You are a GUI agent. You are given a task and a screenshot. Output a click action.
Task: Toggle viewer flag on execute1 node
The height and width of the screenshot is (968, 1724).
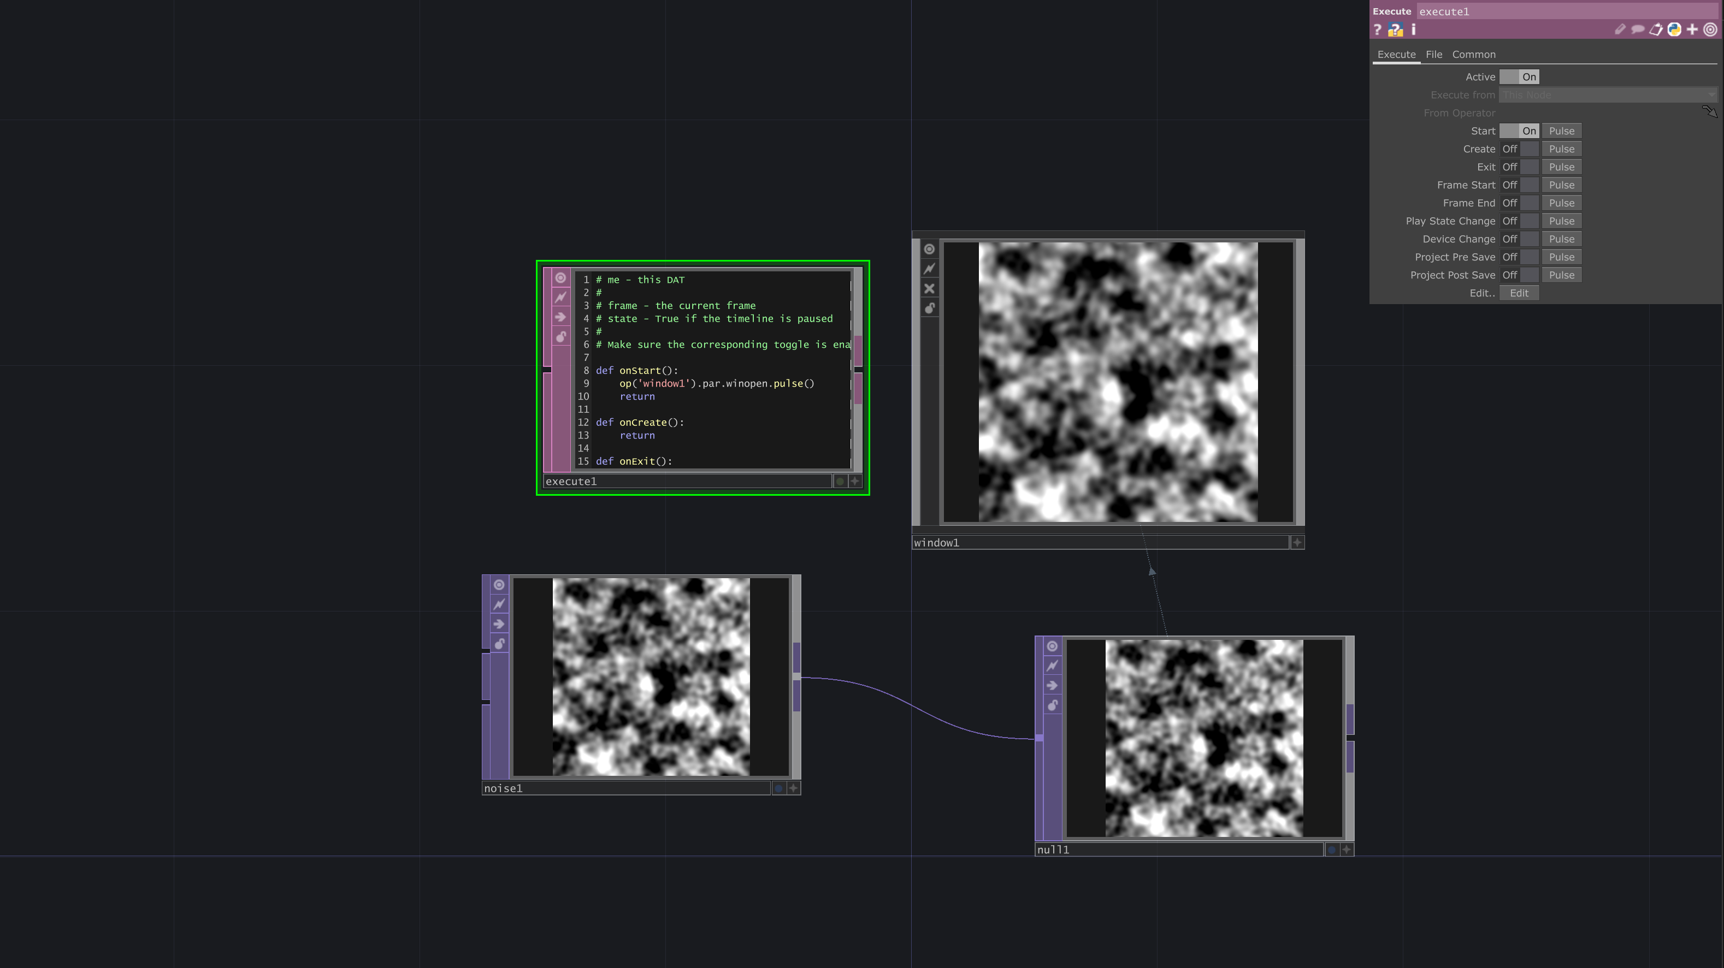coord(561,277)
